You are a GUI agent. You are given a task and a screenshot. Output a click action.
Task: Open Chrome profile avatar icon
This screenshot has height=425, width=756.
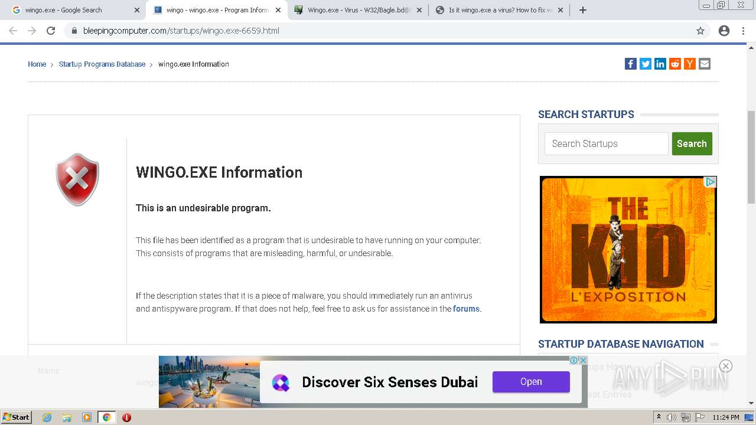click(x=724, y=31)
